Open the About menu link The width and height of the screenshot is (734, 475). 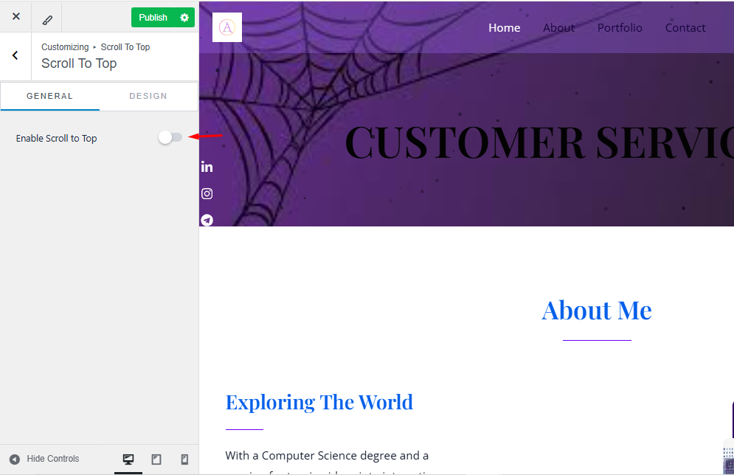coord(558,27)
